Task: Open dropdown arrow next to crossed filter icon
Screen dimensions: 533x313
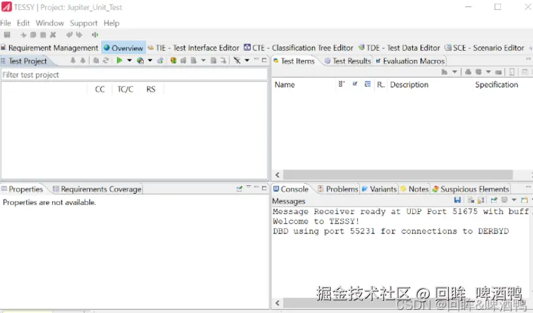Action: (247, 61)
